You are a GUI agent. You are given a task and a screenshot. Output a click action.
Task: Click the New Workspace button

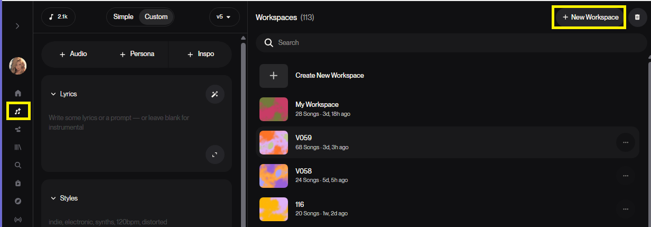point(590,17)
